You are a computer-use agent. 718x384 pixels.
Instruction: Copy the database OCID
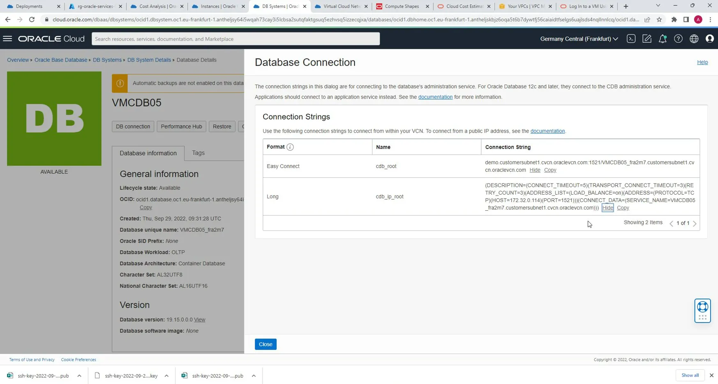[145, 207]
